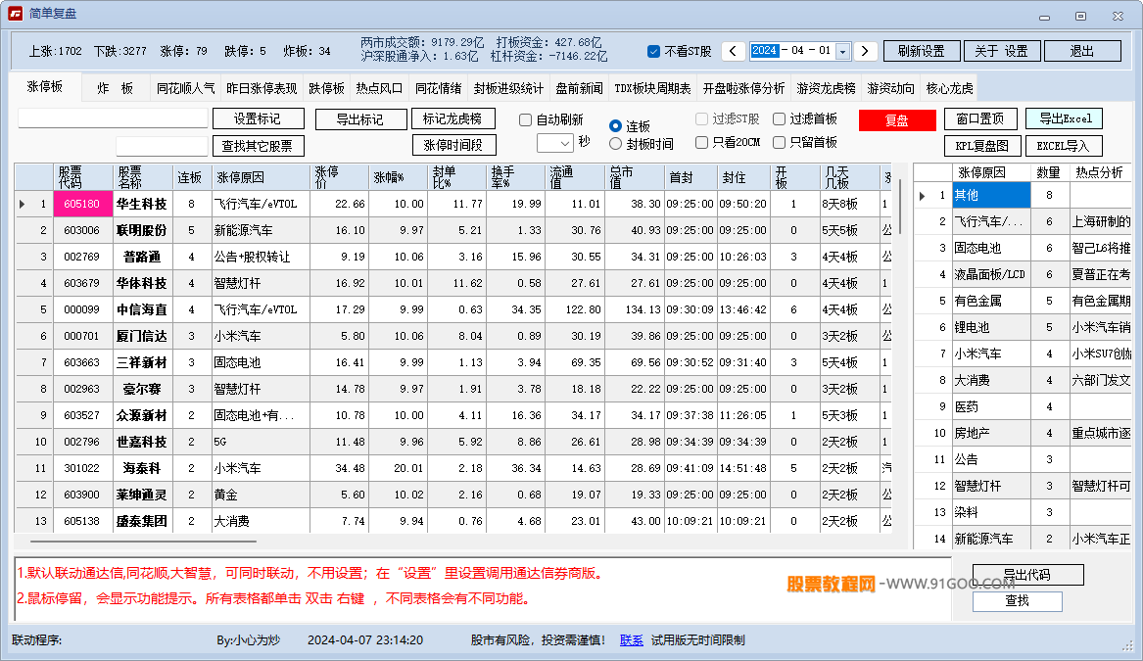The width and height of the screenshot is (1143, 661).
Task: Tick the 只看20CM checkbox
Action: click(x=701, y=142)
